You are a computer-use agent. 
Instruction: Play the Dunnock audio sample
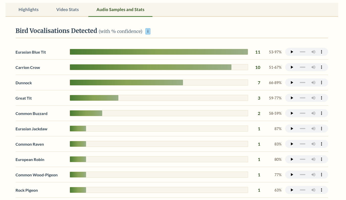coord(292,83)
